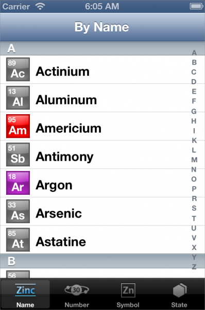Jump to letter Z in index

pos(194,267)
